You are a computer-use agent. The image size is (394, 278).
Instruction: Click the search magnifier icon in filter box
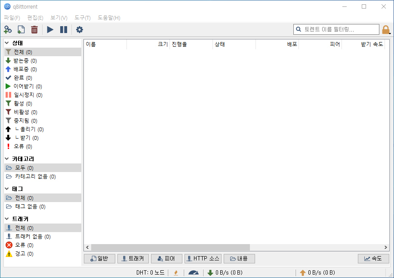299,29
